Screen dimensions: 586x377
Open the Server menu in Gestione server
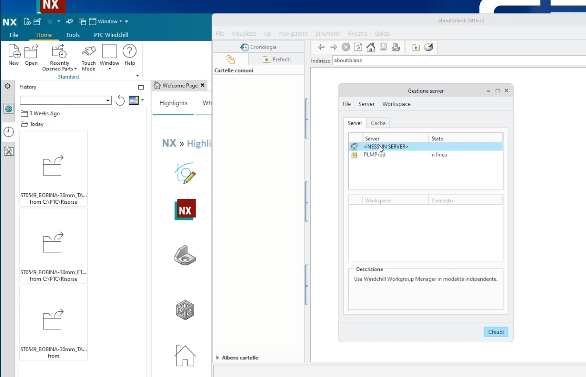click(x=366, y=104)
